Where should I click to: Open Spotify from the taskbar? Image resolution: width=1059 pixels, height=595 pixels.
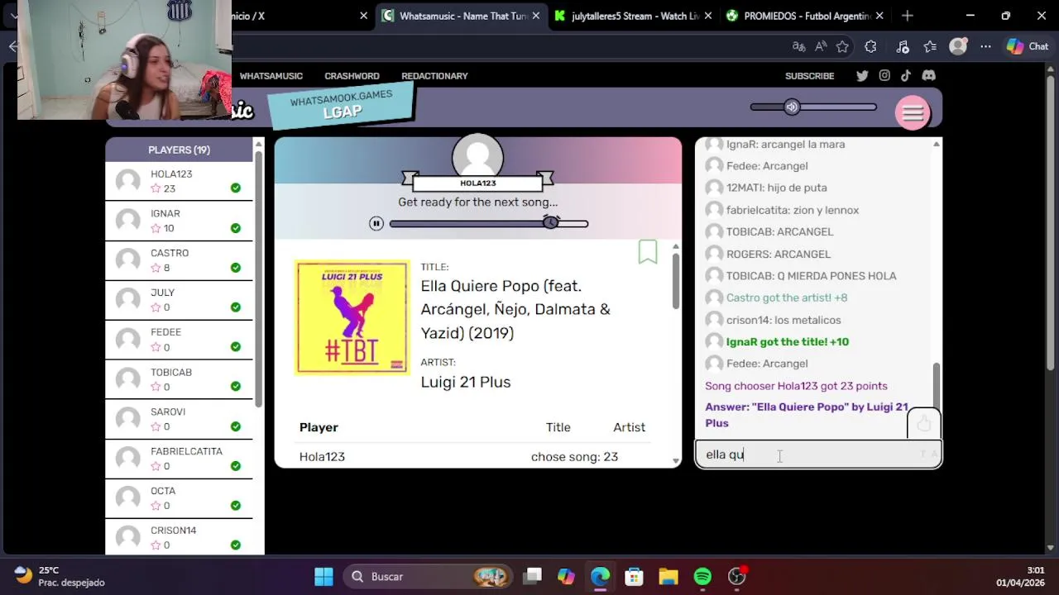pyautogui.click(x=702, y=576)
